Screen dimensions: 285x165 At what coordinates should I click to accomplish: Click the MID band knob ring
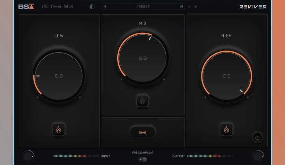143,58
